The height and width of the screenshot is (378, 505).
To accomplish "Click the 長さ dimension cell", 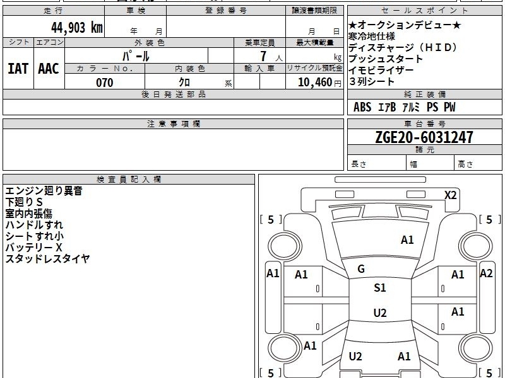I will (377, 164).
